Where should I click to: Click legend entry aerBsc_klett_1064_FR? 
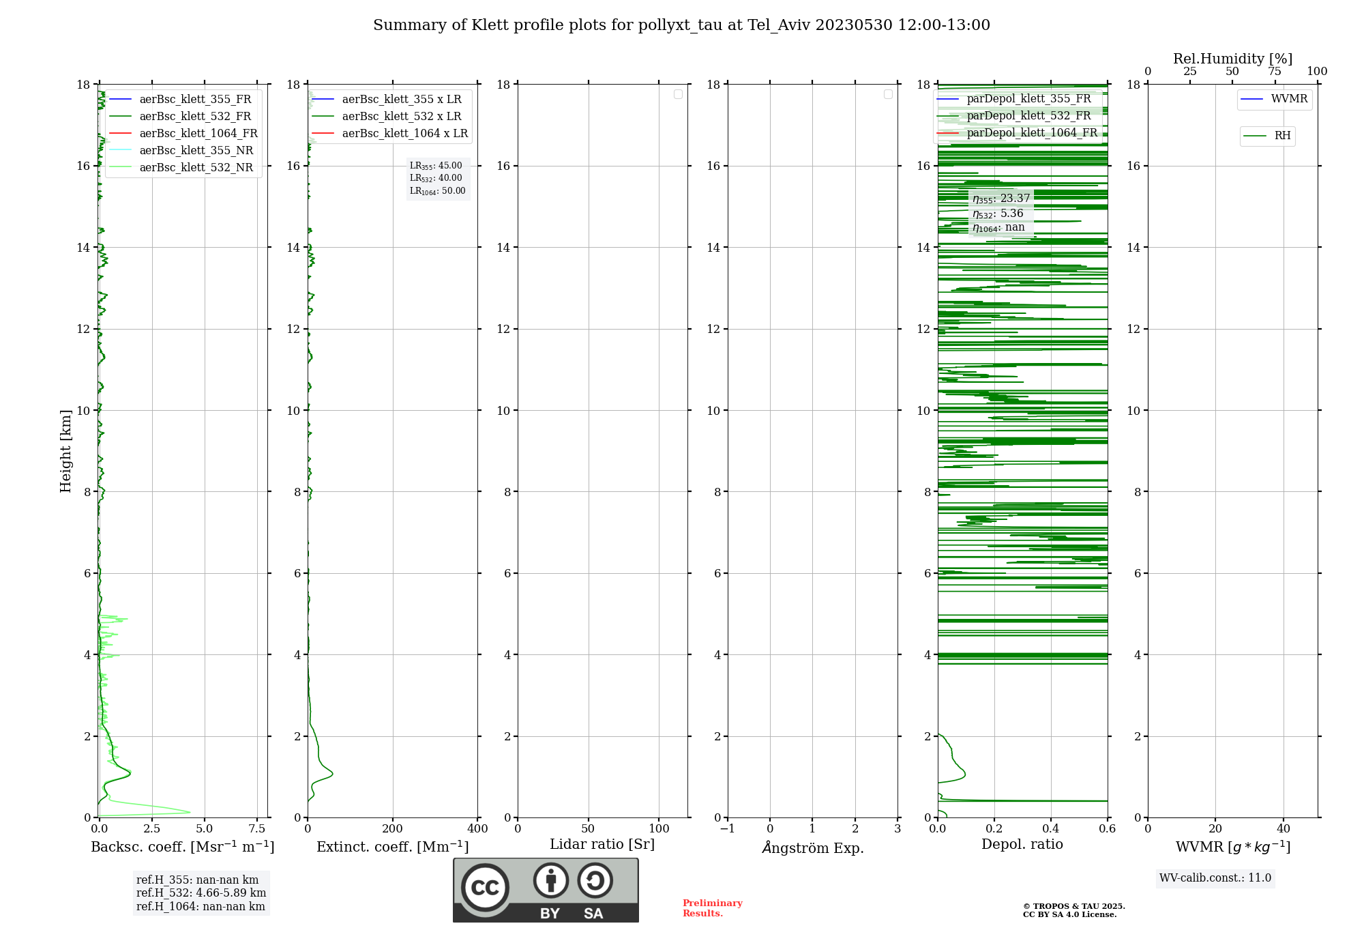click(x=183, y=133)
